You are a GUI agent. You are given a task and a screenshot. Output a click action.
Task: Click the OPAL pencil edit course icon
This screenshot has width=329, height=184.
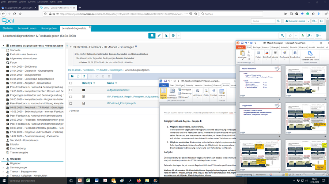159,36
